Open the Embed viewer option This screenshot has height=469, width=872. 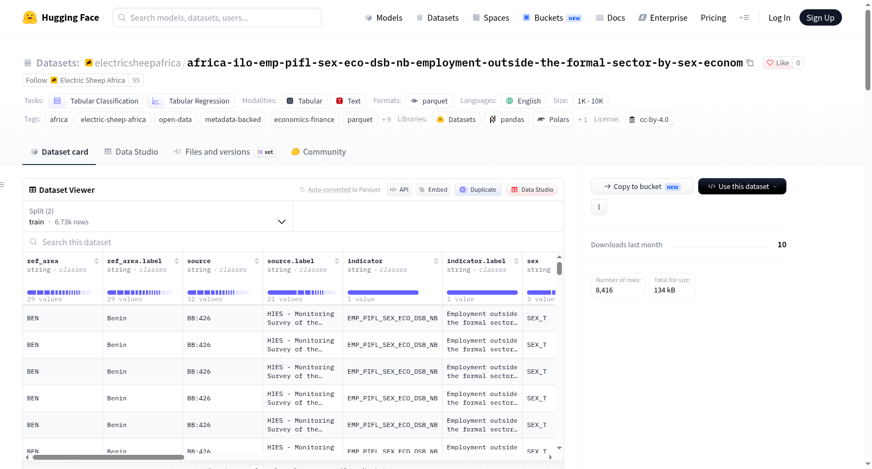[433, 190]
